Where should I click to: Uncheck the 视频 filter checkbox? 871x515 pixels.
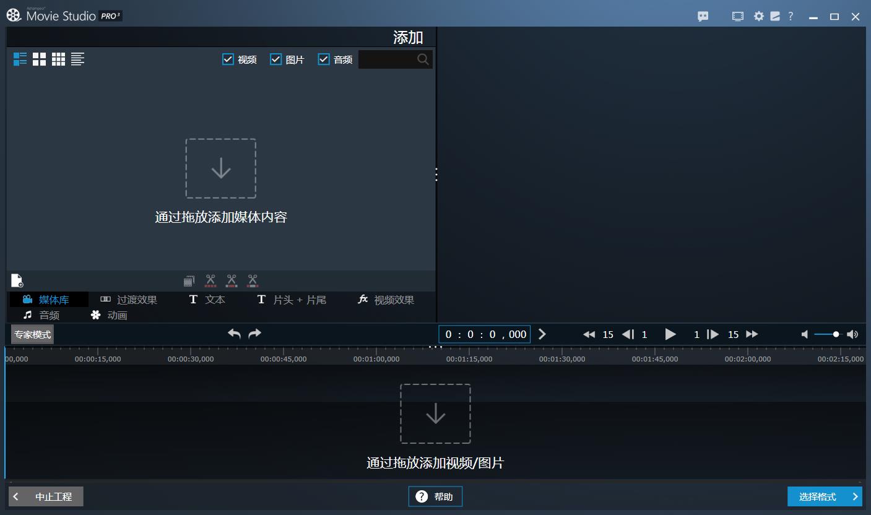[x=228, y=59]
